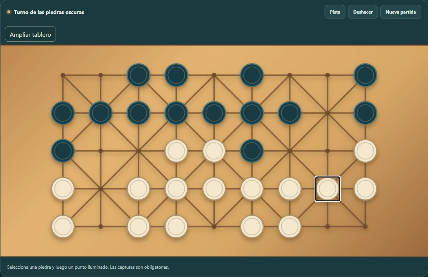Choose the empty point in fourth row, second column
Screen dimensions: 428x277
(x=101, y=189)
